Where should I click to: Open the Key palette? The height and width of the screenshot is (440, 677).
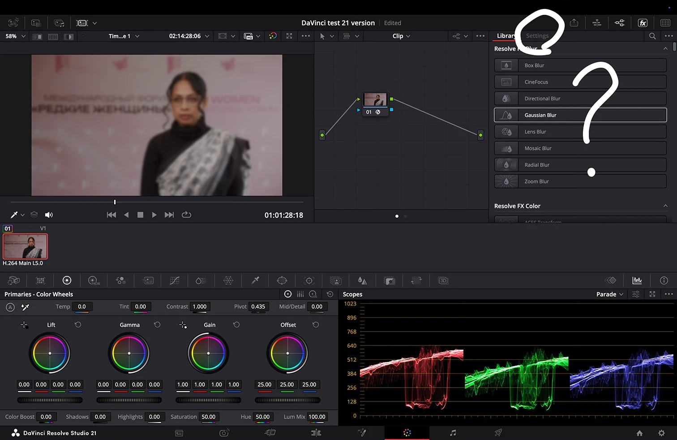(390, 280)
